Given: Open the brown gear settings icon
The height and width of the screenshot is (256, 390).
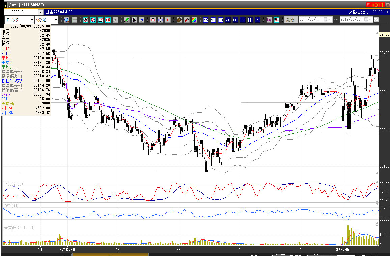Looking at the screenshot, I should tap(179, 20).
